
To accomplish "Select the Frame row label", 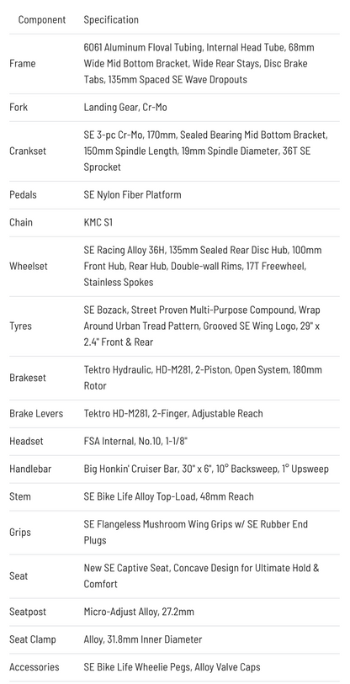I will [x=22, y=64].
